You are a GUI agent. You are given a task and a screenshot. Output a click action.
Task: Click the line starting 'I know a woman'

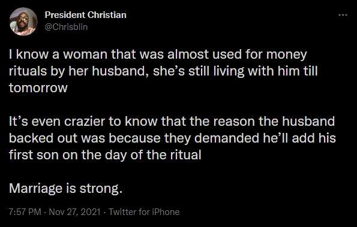(x=158, y=55)
